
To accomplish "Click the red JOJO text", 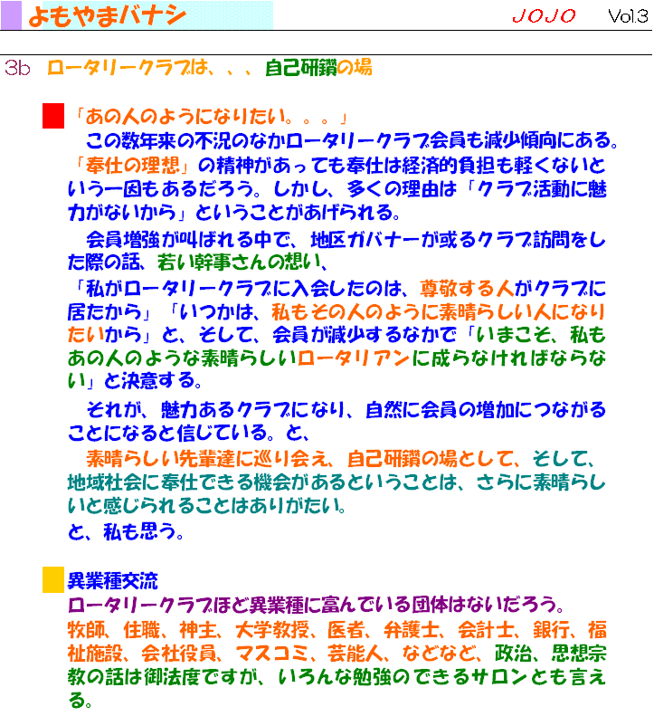I will click(x=544, y=16).
